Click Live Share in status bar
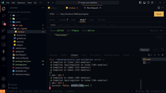This screenshot has width=166, height=93. (x=57, y=91)
